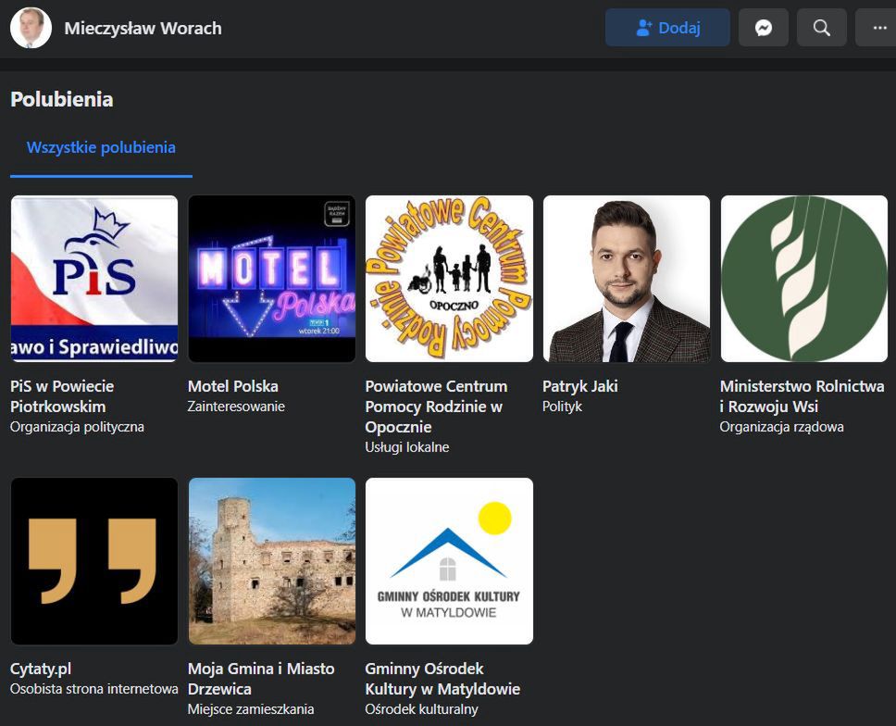Click the Cytaty.pl title link
Screen dimensions: 896x726
pyautogui.click(x=41, y=669)
